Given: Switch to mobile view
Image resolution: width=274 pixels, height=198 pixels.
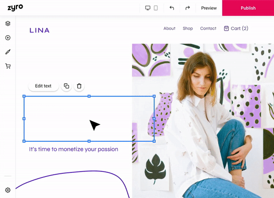Looking at the screenshot, I should coord(156,8).
